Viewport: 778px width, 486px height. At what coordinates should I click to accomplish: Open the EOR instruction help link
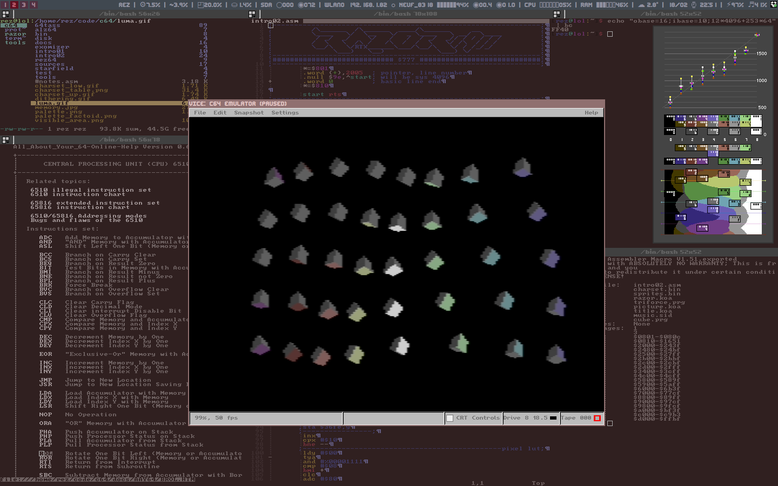coord(45,354)
